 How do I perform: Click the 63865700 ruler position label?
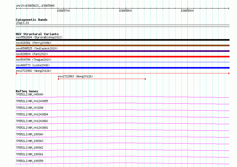[x=64, y=11]
